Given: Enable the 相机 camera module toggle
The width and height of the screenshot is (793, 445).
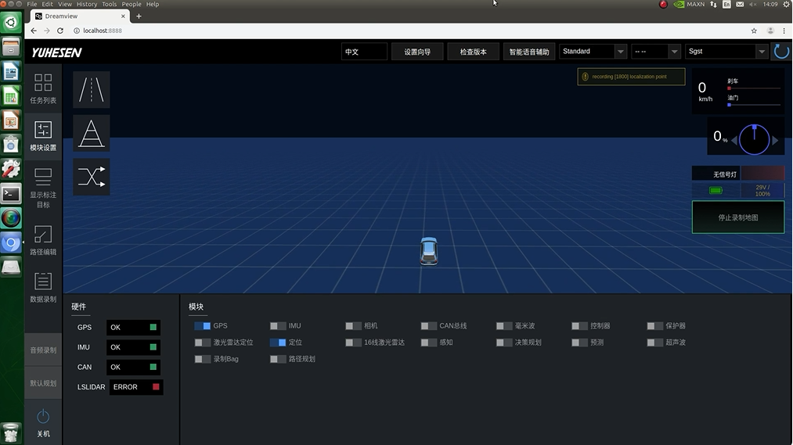Looking at the screenshot, I should click(353, 326).
